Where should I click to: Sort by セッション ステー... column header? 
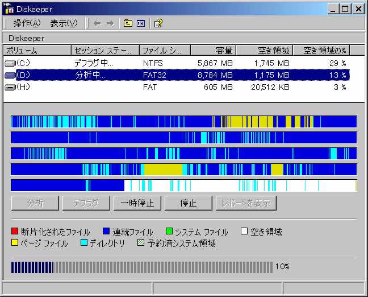[x=105, y=50]
